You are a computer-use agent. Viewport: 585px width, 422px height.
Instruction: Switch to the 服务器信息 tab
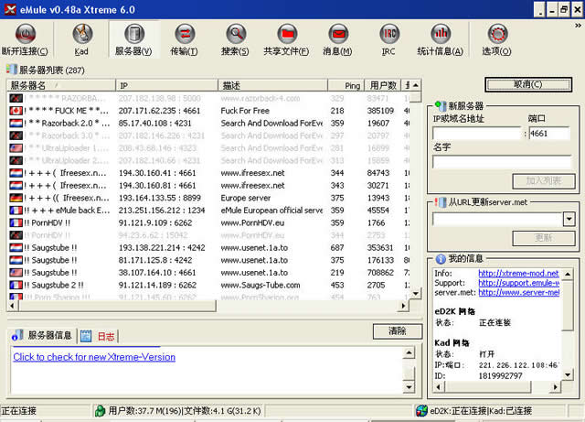42,335
